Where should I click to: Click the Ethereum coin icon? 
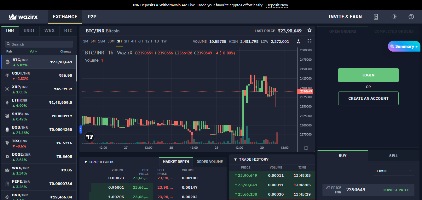coord(8,103)
